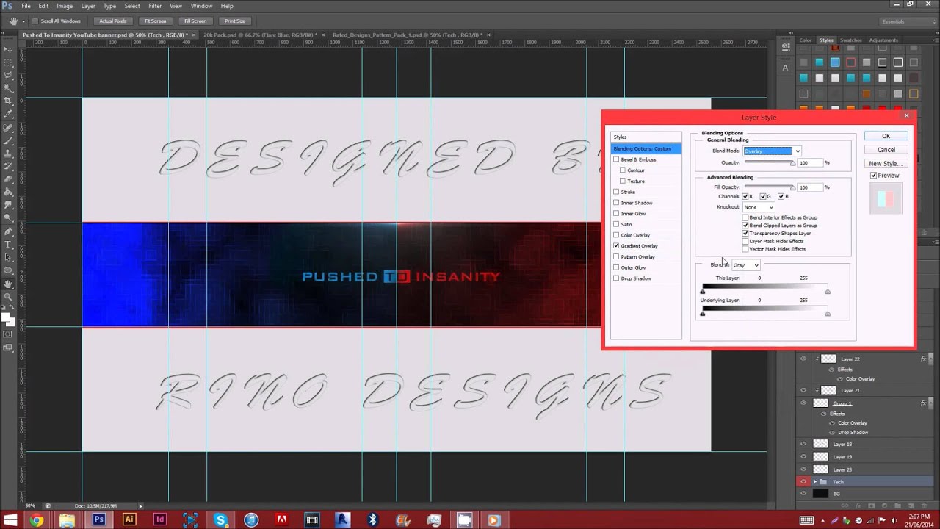Screen dimensions: 940x529
Task: Click the Opacity value field
Action: [811, 163]
